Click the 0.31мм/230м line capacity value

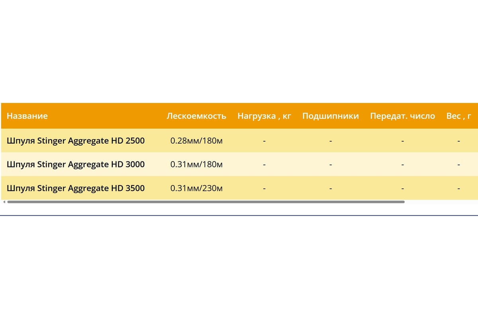pos(197,188)
